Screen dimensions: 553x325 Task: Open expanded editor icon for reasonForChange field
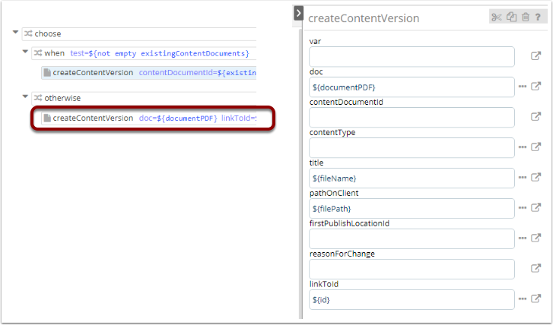536,269
